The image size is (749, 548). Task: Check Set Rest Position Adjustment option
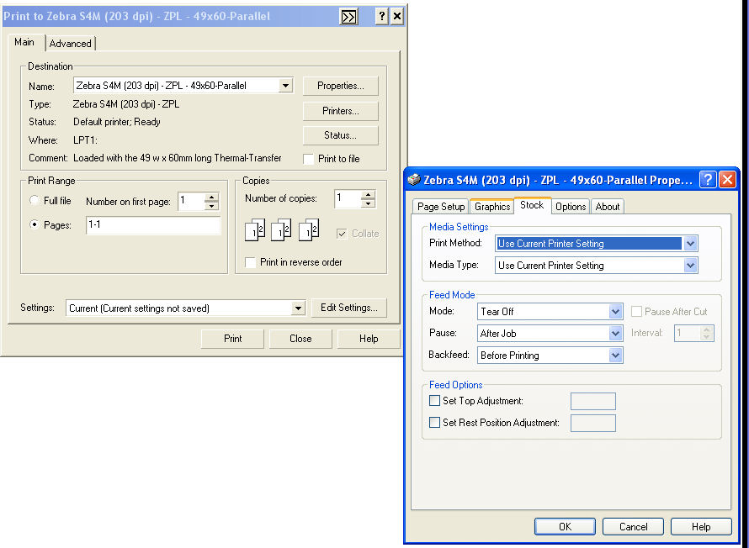[x=435, y=423]
